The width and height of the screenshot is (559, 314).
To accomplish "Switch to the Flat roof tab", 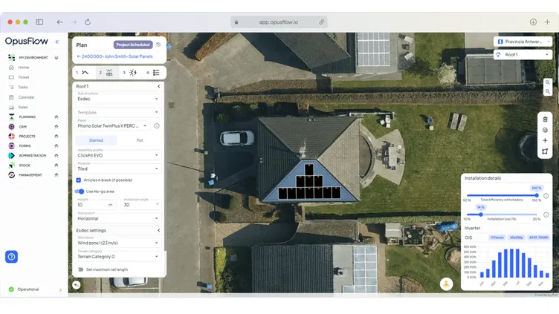I will point(140,140).
